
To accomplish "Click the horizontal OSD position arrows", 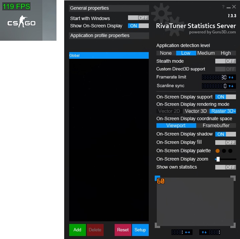I will (x=188, y=232).
